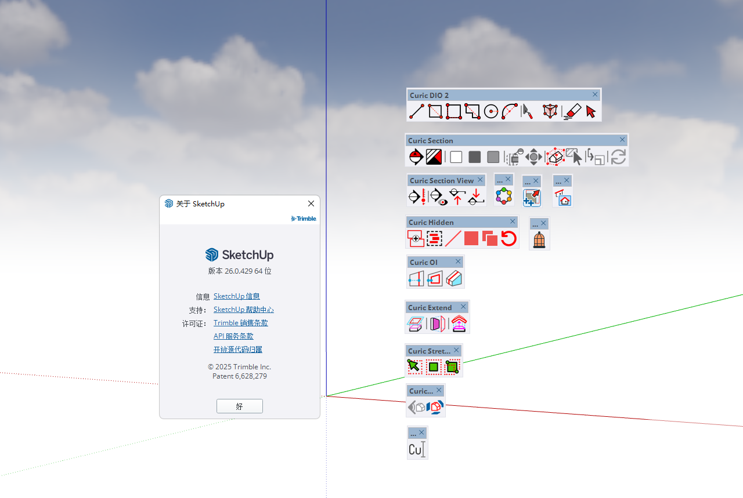
Task: Click the 3D cube icon in Curic DIO 2
Action: 550,111
